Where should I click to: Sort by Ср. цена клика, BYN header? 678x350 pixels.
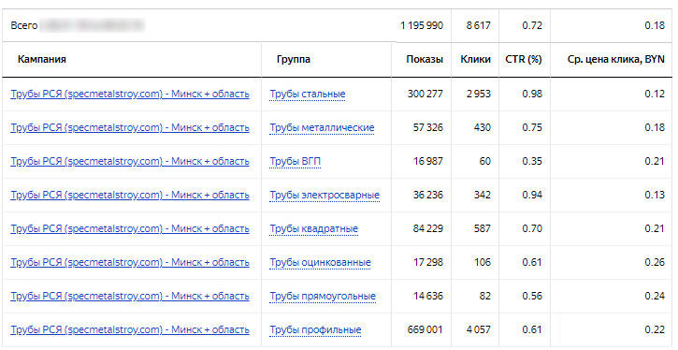(x=615, y=59)
